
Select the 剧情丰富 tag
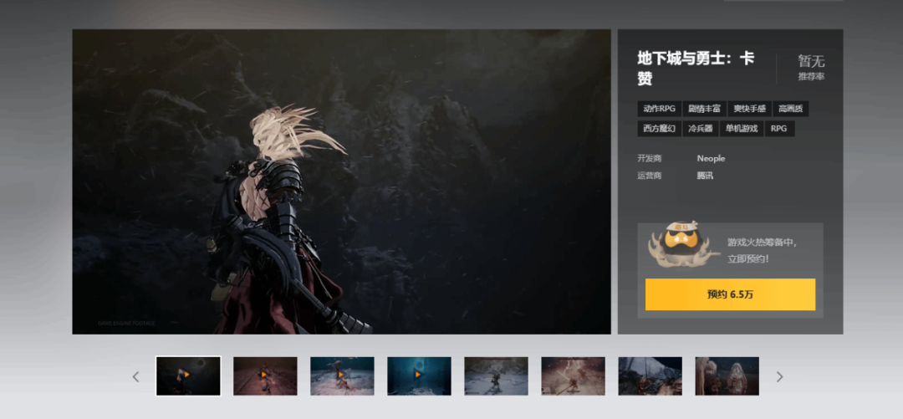pyautogui.click(x=704, y=109)
